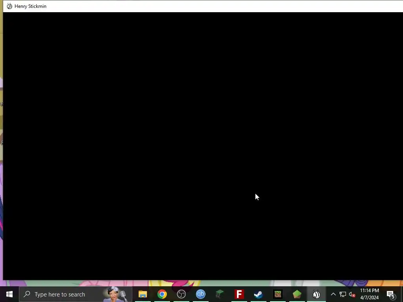Open the notification action center

point(391,294)
